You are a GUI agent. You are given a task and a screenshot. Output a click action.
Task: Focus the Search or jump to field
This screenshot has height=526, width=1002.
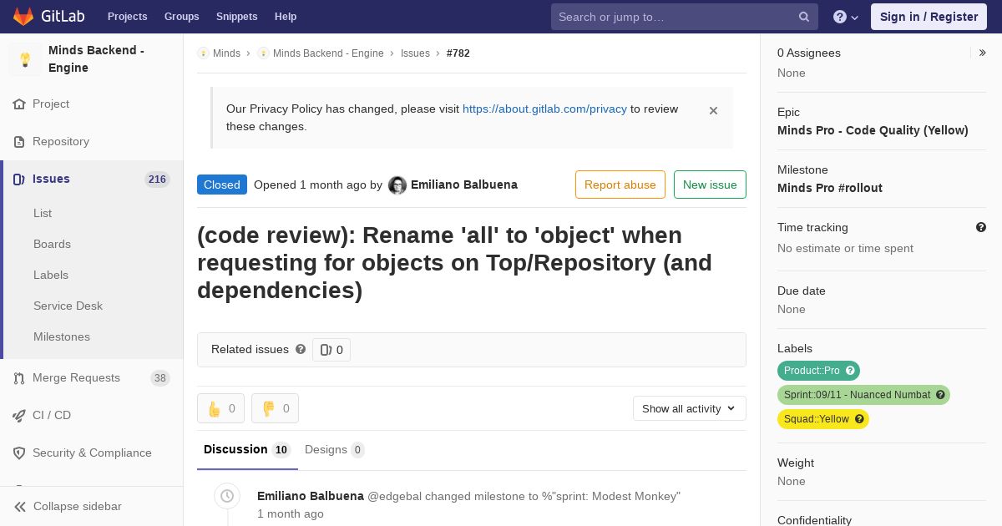(x=684, y=17)
